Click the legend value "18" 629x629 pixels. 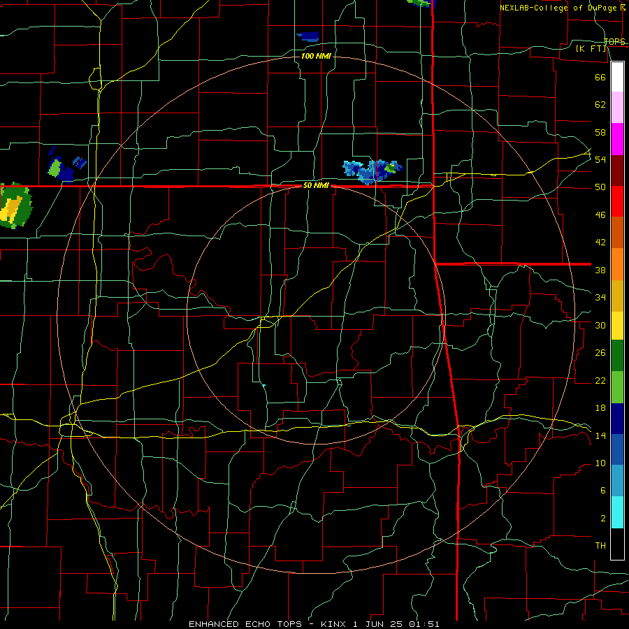click(600, 408)
